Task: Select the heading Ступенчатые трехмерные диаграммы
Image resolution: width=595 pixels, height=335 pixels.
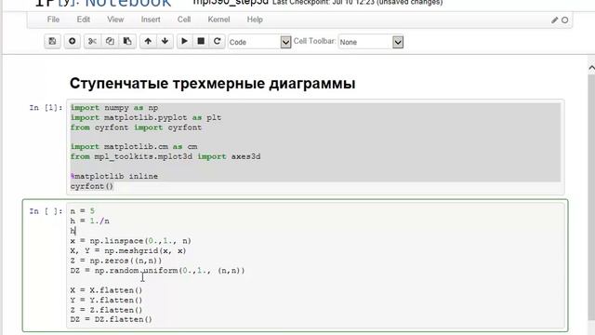Action: (x=213, y=84)
